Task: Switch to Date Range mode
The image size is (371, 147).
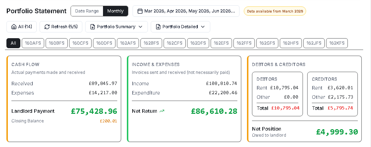Action: pyautogui.click(x=87, y=11)
